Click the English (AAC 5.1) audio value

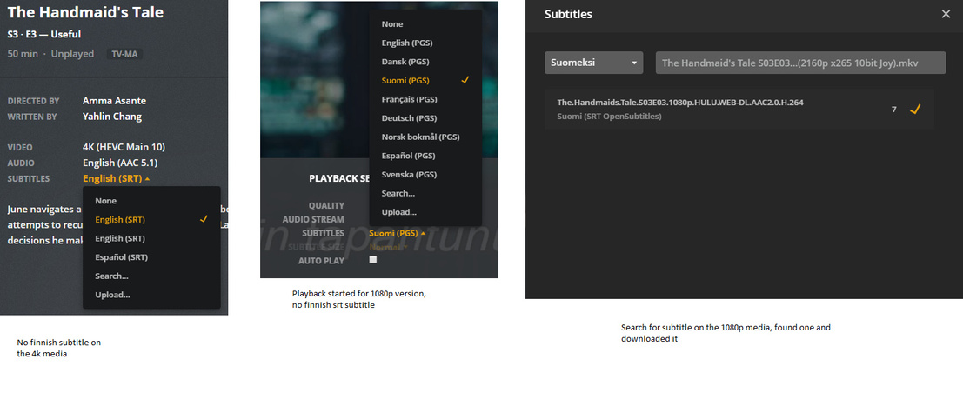(x=119, y=163)
